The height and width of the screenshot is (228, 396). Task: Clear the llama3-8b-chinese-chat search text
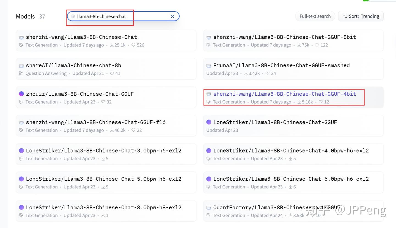click(172, 16)
